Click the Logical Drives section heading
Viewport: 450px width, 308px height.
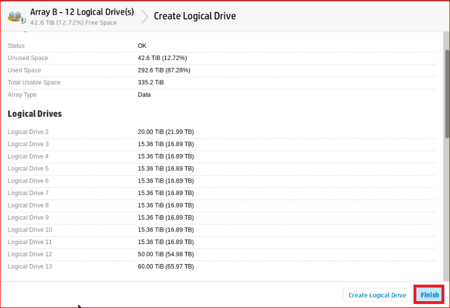coord(35,114)
